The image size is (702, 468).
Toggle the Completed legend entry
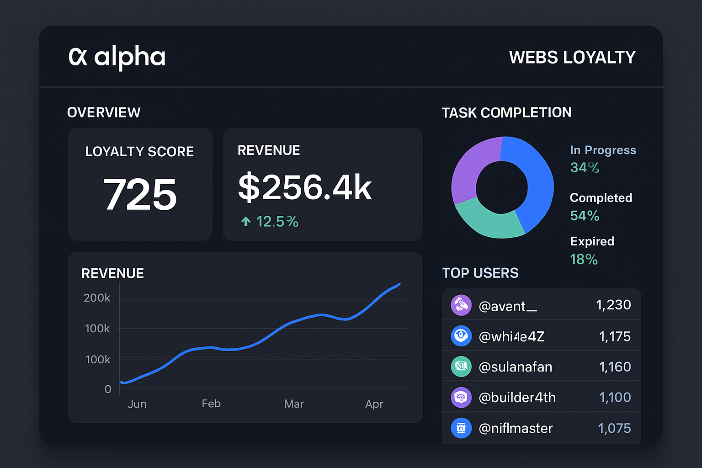[x=601, y=198]
